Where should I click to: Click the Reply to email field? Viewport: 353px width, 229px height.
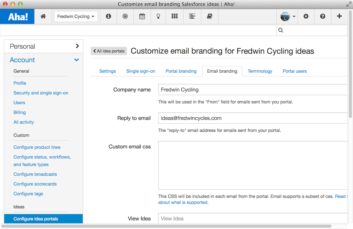[253, 118]
